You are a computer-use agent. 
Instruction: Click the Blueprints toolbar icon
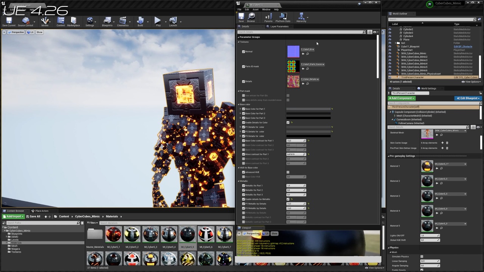click(107, 22)
